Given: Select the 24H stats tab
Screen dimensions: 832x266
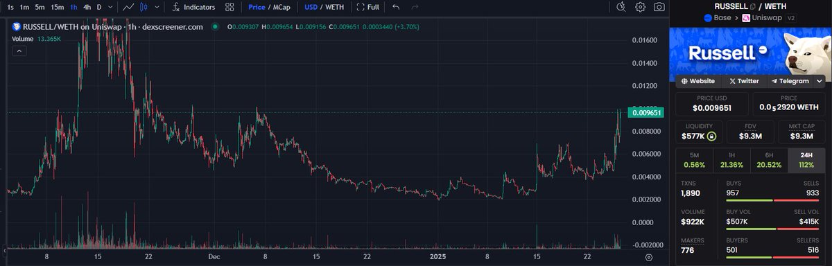Looking at the screenshot, I should coord(807,160).
